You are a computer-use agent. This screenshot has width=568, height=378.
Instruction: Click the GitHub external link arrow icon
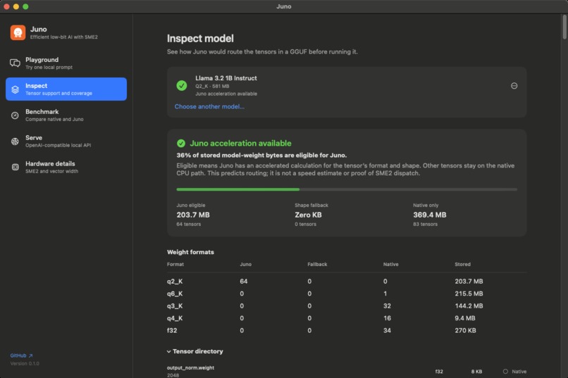click(31, 355)
